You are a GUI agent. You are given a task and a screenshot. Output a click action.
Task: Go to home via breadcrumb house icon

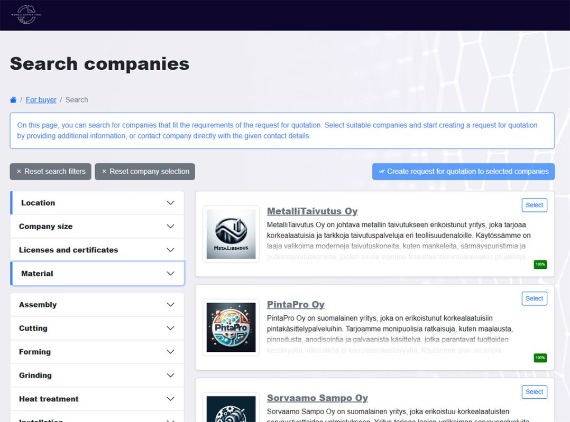[x=13, y=100]
